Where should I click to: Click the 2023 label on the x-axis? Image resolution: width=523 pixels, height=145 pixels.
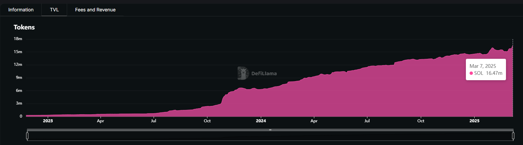point(48,121)
